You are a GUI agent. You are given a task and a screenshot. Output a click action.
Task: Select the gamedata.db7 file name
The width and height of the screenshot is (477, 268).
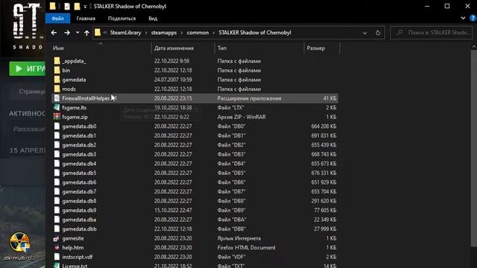click(79, 192)
